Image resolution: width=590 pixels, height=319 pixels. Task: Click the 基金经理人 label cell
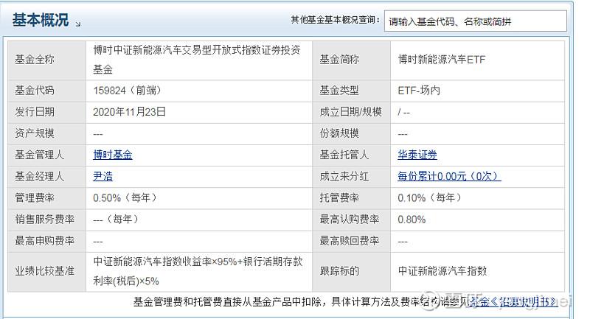(47, 177)
